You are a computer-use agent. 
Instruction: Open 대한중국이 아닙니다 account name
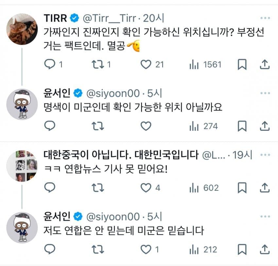pyautogui.click(x=121, y=154)
